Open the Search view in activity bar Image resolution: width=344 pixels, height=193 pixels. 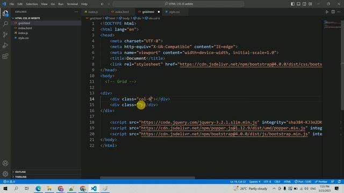click(x=5, y=24)
